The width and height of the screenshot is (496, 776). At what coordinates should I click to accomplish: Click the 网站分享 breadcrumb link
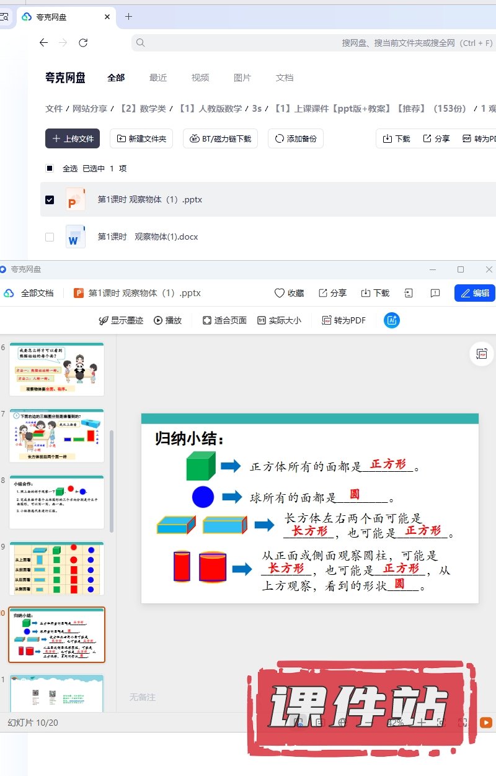[90, 109]
